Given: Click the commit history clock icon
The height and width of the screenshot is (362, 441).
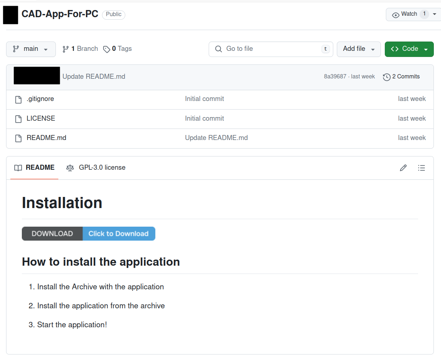Looking at the screenshot, I should (x=387, y=77).
